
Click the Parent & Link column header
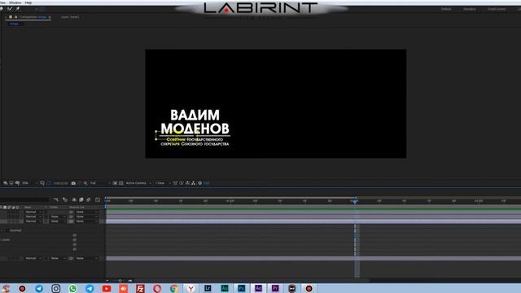click(77, 208)
